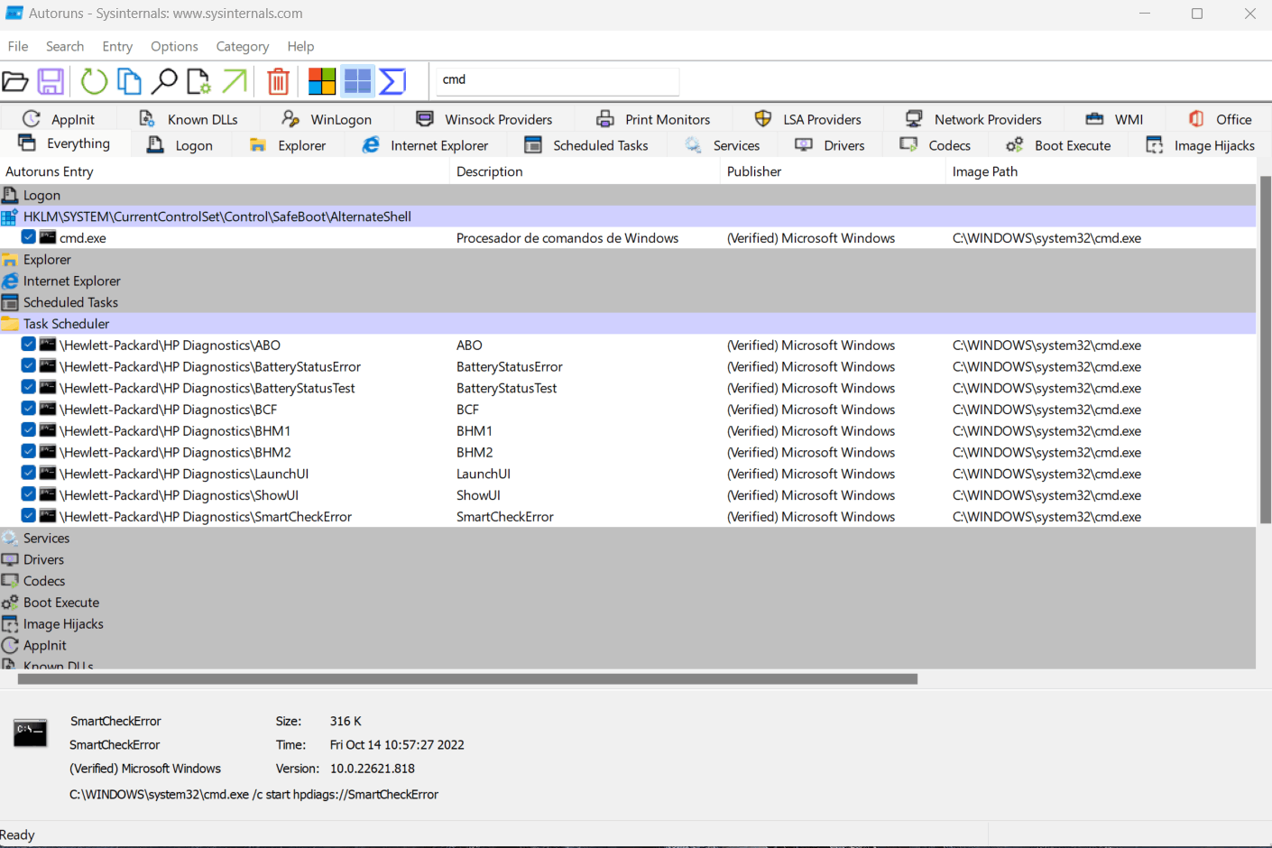Screen dimensions: 1272x848
Task: Uncheck the BatteryStatusError task checkbox
Action: (29, 366)
